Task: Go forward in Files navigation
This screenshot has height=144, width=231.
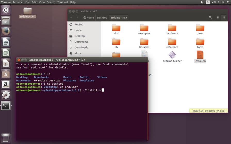Action: click(x=78, y=17)
